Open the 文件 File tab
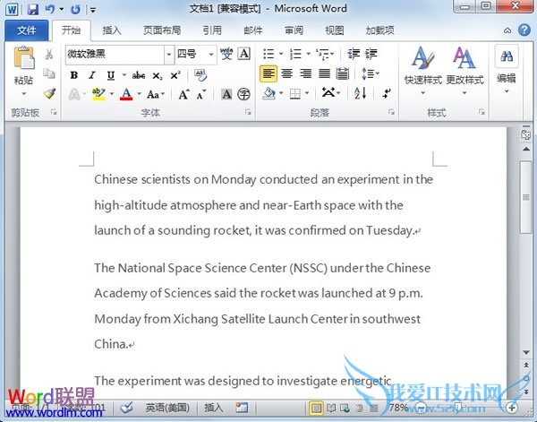 pyautogui.click(x=26, y=30)
